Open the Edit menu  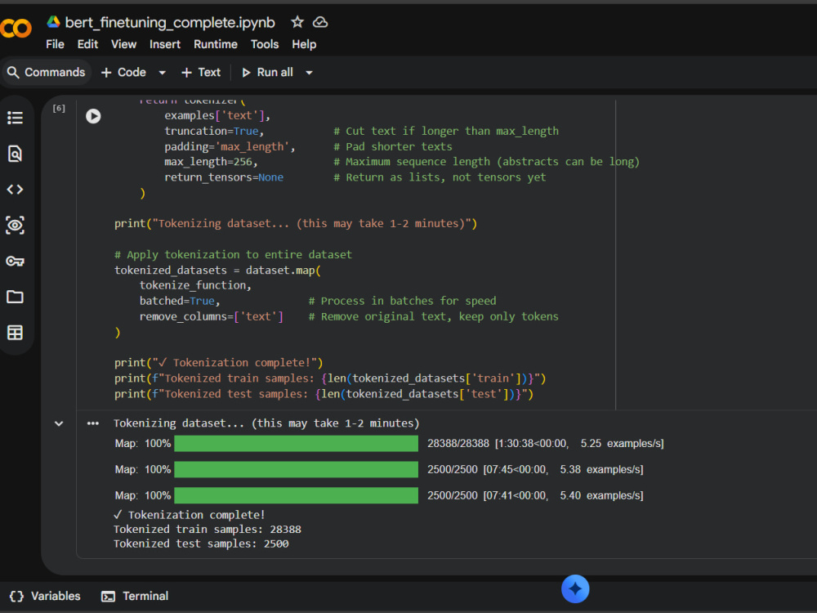(87, 44)
